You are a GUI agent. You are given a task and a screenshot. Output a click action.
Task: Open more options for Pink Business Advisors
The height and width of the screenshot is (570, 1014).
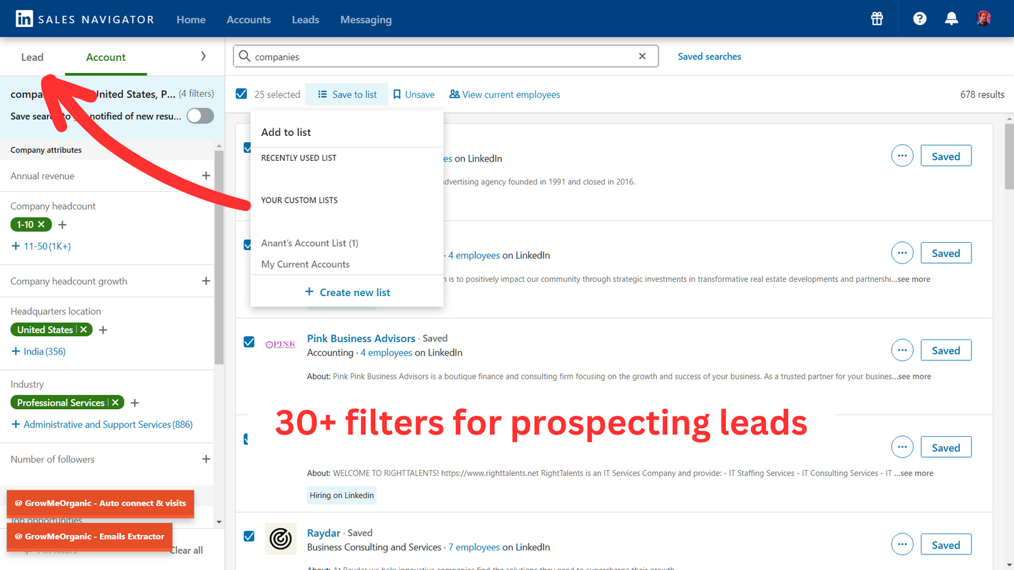pyautogui.click(x=902, y=350)
